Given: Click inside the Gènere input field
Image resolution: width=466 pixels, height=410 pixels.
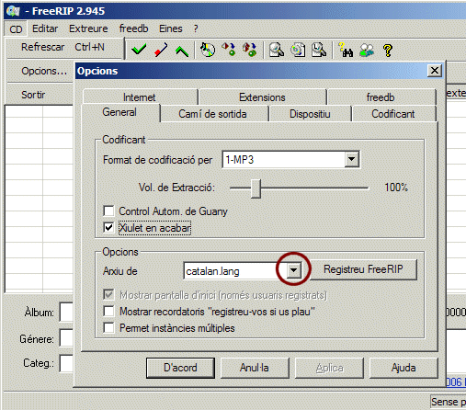Looking at the screenshot, I should tap(66, 338).
